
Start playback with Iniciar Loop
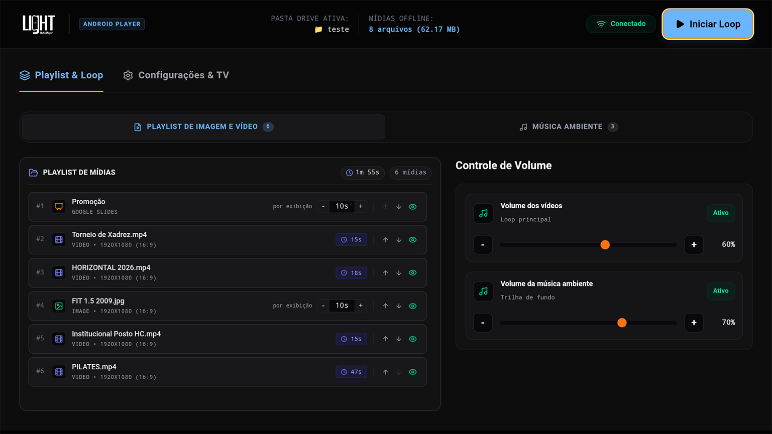(x=708, y=24)
